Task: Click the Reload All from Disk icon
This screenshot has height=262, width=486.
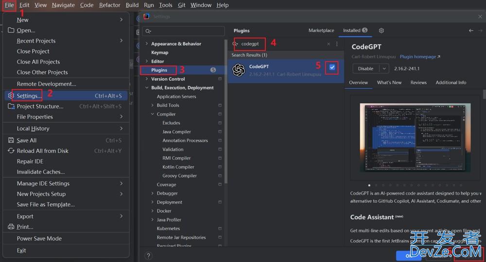Action: (x=11, y=150)
